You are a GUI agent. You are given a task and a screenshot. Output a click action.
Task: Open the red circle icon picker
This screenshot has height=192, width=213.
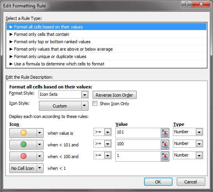[x=26, y=156]
